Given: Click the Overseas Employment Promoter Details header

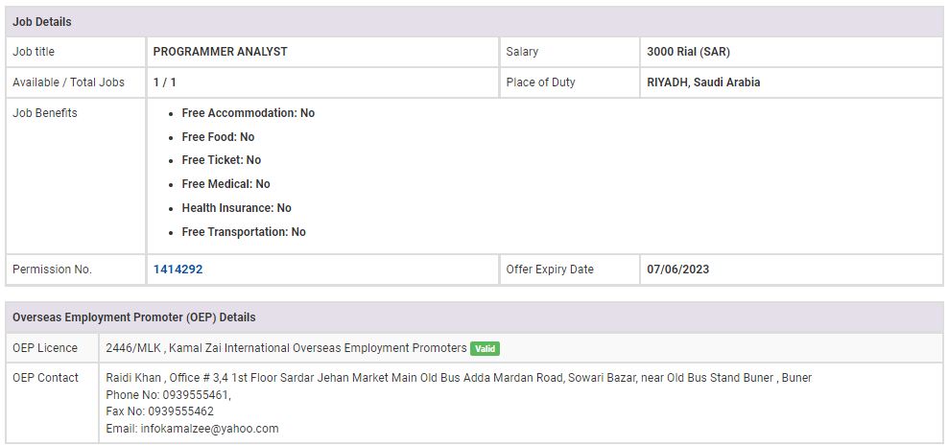Looking at the screenshot, I should (x=134, y=317).
